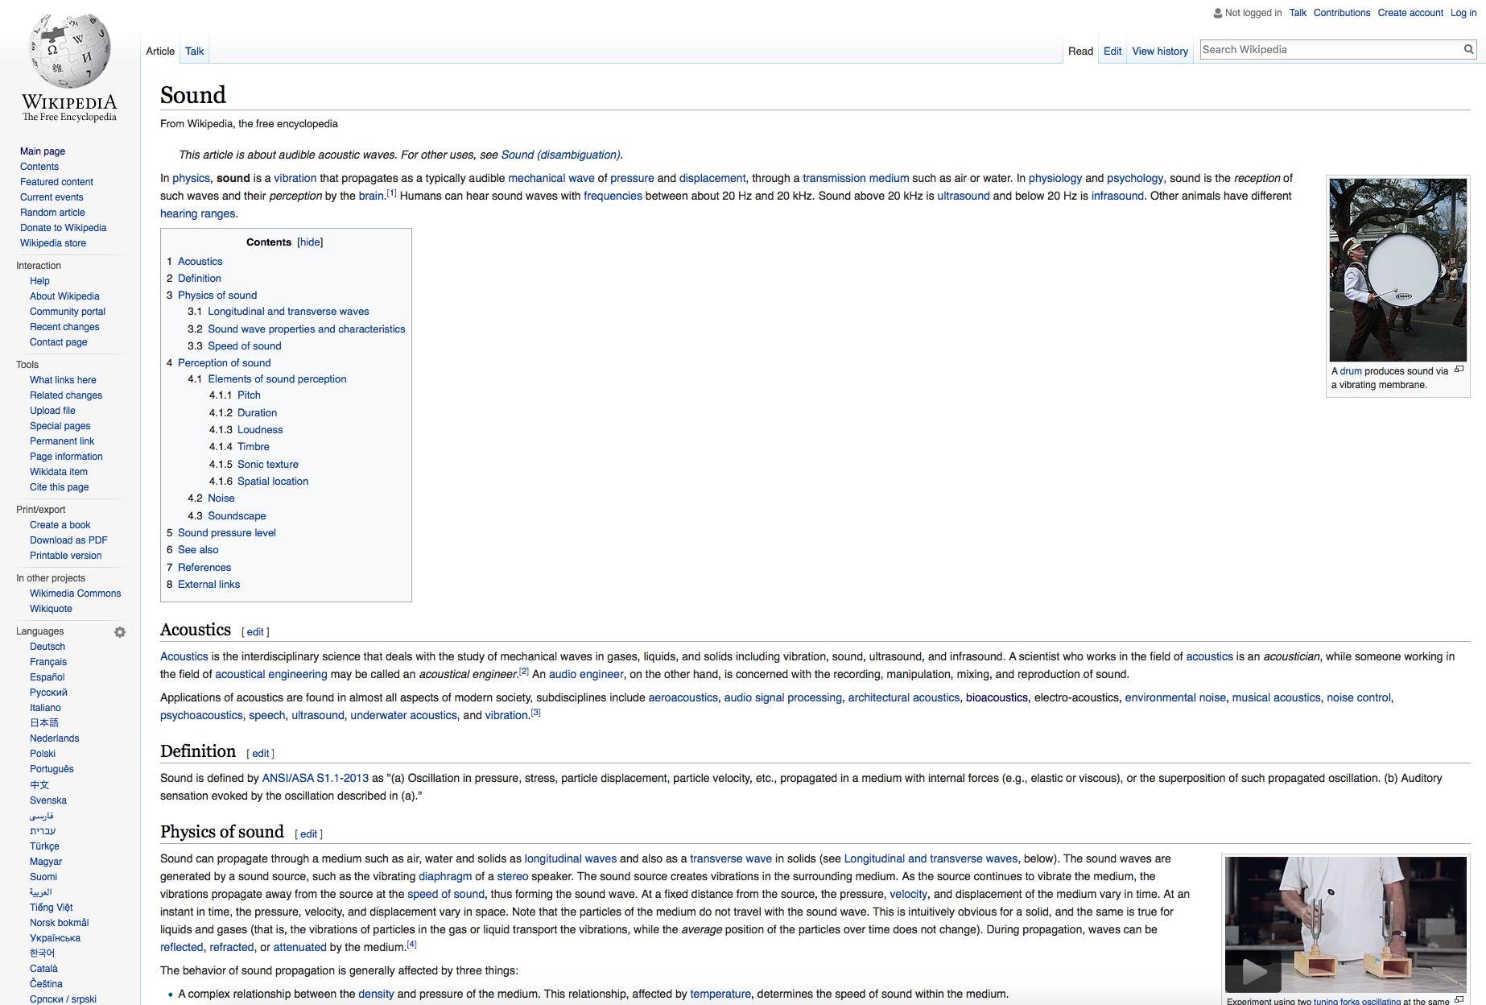Viewport: 1486px width, 1005px height.
Task: Switch to Deutsch language version
Action: (47, 647)
